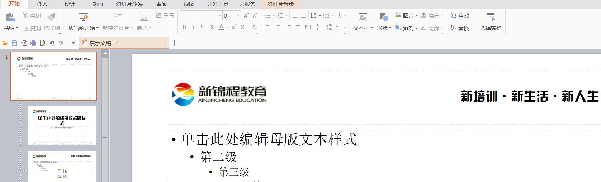Image resolution: width=601 pixels, height=182 pixels.
Task: Open numbered list style dropdown
Action: 287,16
